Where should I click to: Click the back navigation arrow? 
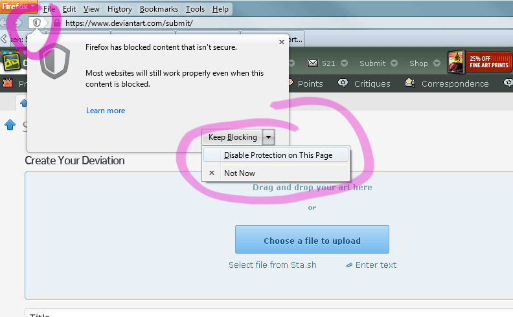coord(3,23)
